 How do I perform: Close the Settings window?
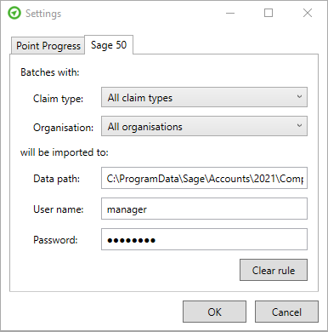point(308,13)
